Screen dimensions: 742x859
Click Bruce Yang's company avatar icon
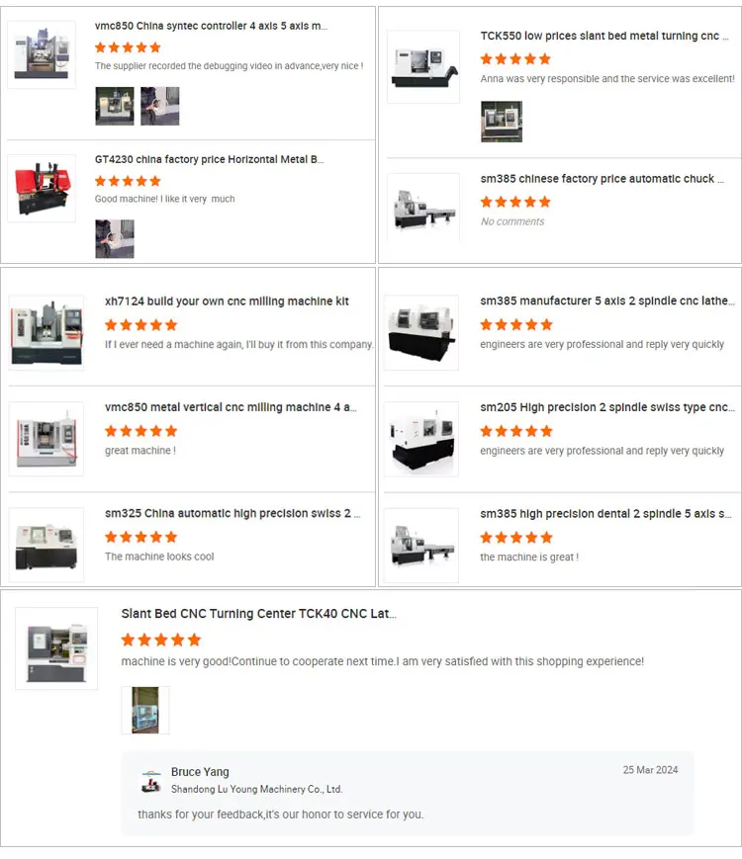(150, 781)
